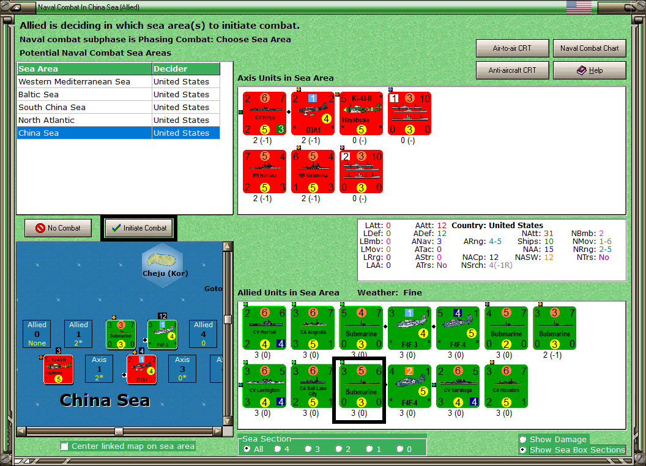
Task: Select the BB Kirishima Axis unit
Action: 313,171
